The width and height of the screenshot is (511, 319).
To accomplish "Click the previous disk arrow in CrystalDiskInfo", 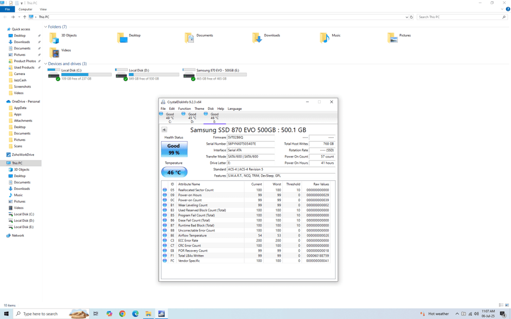I will pyautogui.click(x=164, y=130).
